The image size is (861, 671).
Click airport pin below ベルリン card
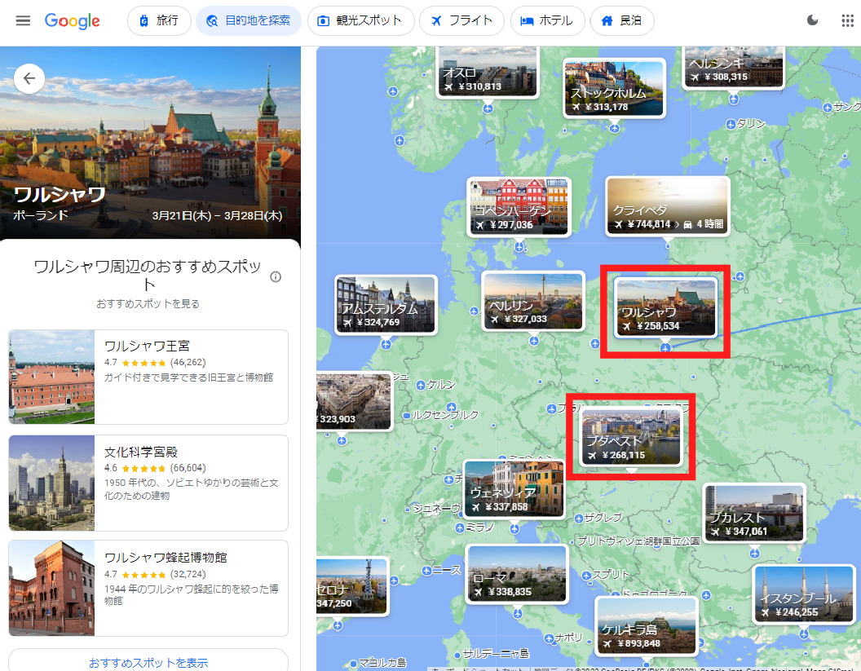pyautogui.click(x=534, y=341)
